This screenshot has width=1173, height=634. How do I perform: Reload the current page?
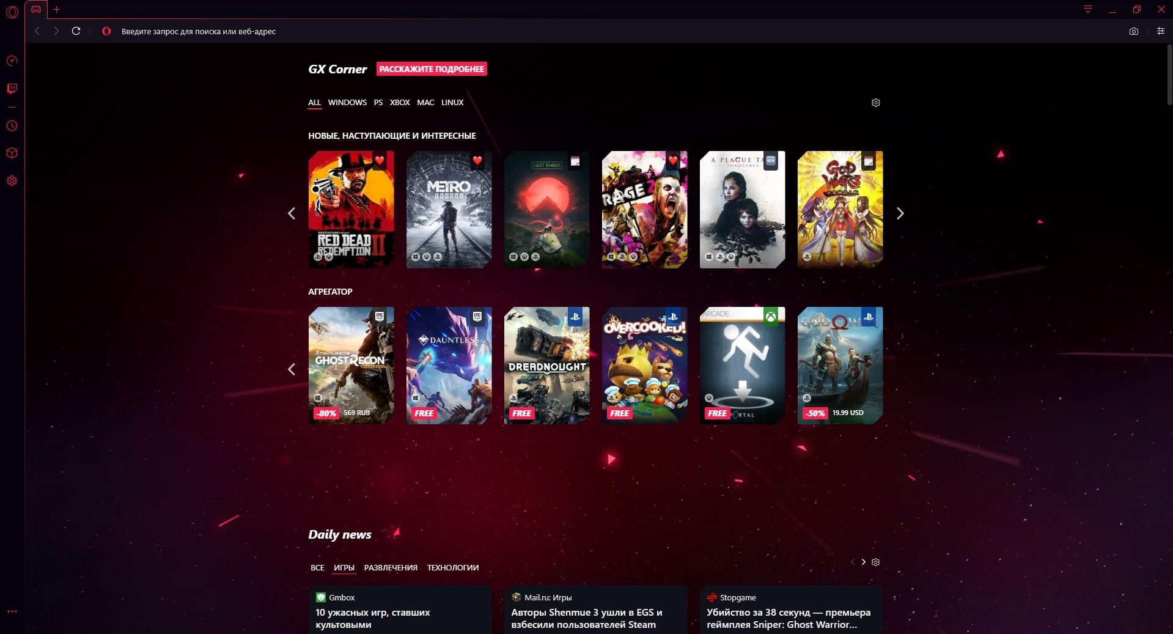tap(76, 31)
